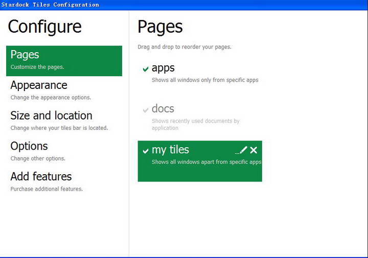Click 'Change where your tiles bar is located.'

click(x=59, y=128)
